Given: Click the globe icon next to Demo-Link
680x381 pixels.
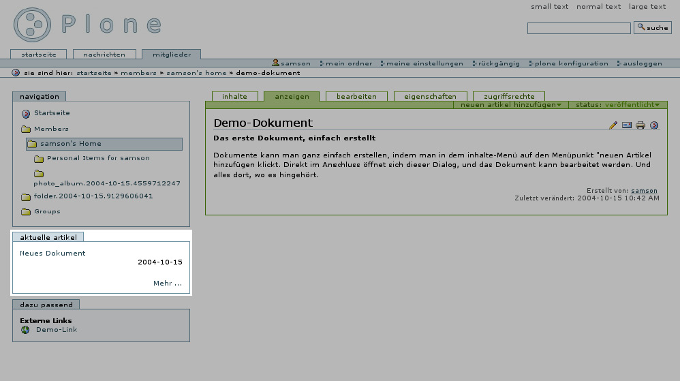Looking at the screenshot, I should tap(26, 330).
